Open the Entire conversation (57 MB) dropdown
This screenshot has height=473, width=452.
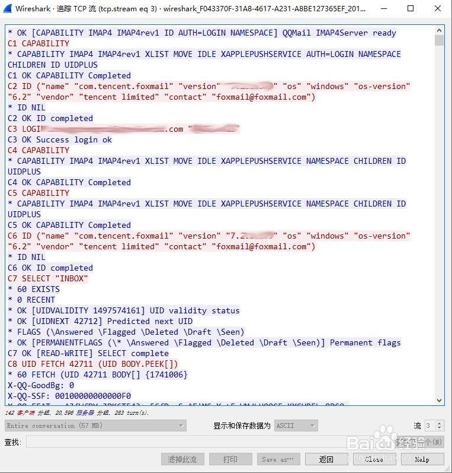(95, 426)
